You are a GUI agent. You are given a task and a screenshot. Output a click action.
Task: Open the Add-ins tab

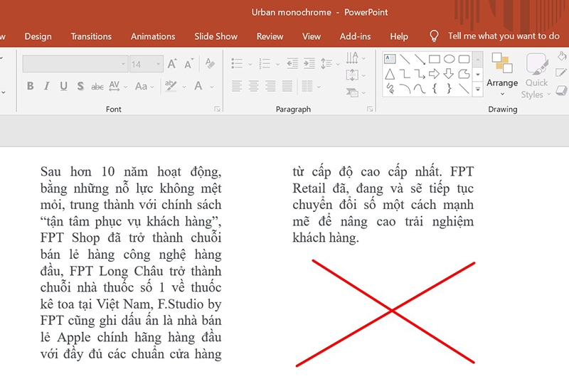tap(355, 36)
